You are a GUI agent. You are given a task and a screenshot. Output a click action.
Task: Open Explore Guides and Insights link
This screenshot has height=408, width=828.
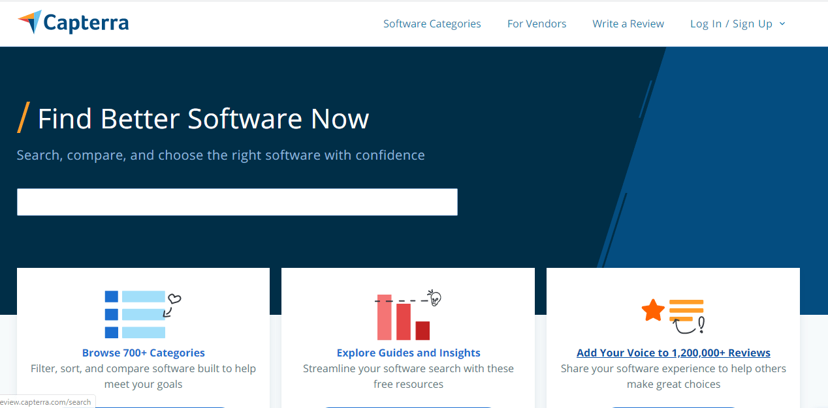click(408, 353)
